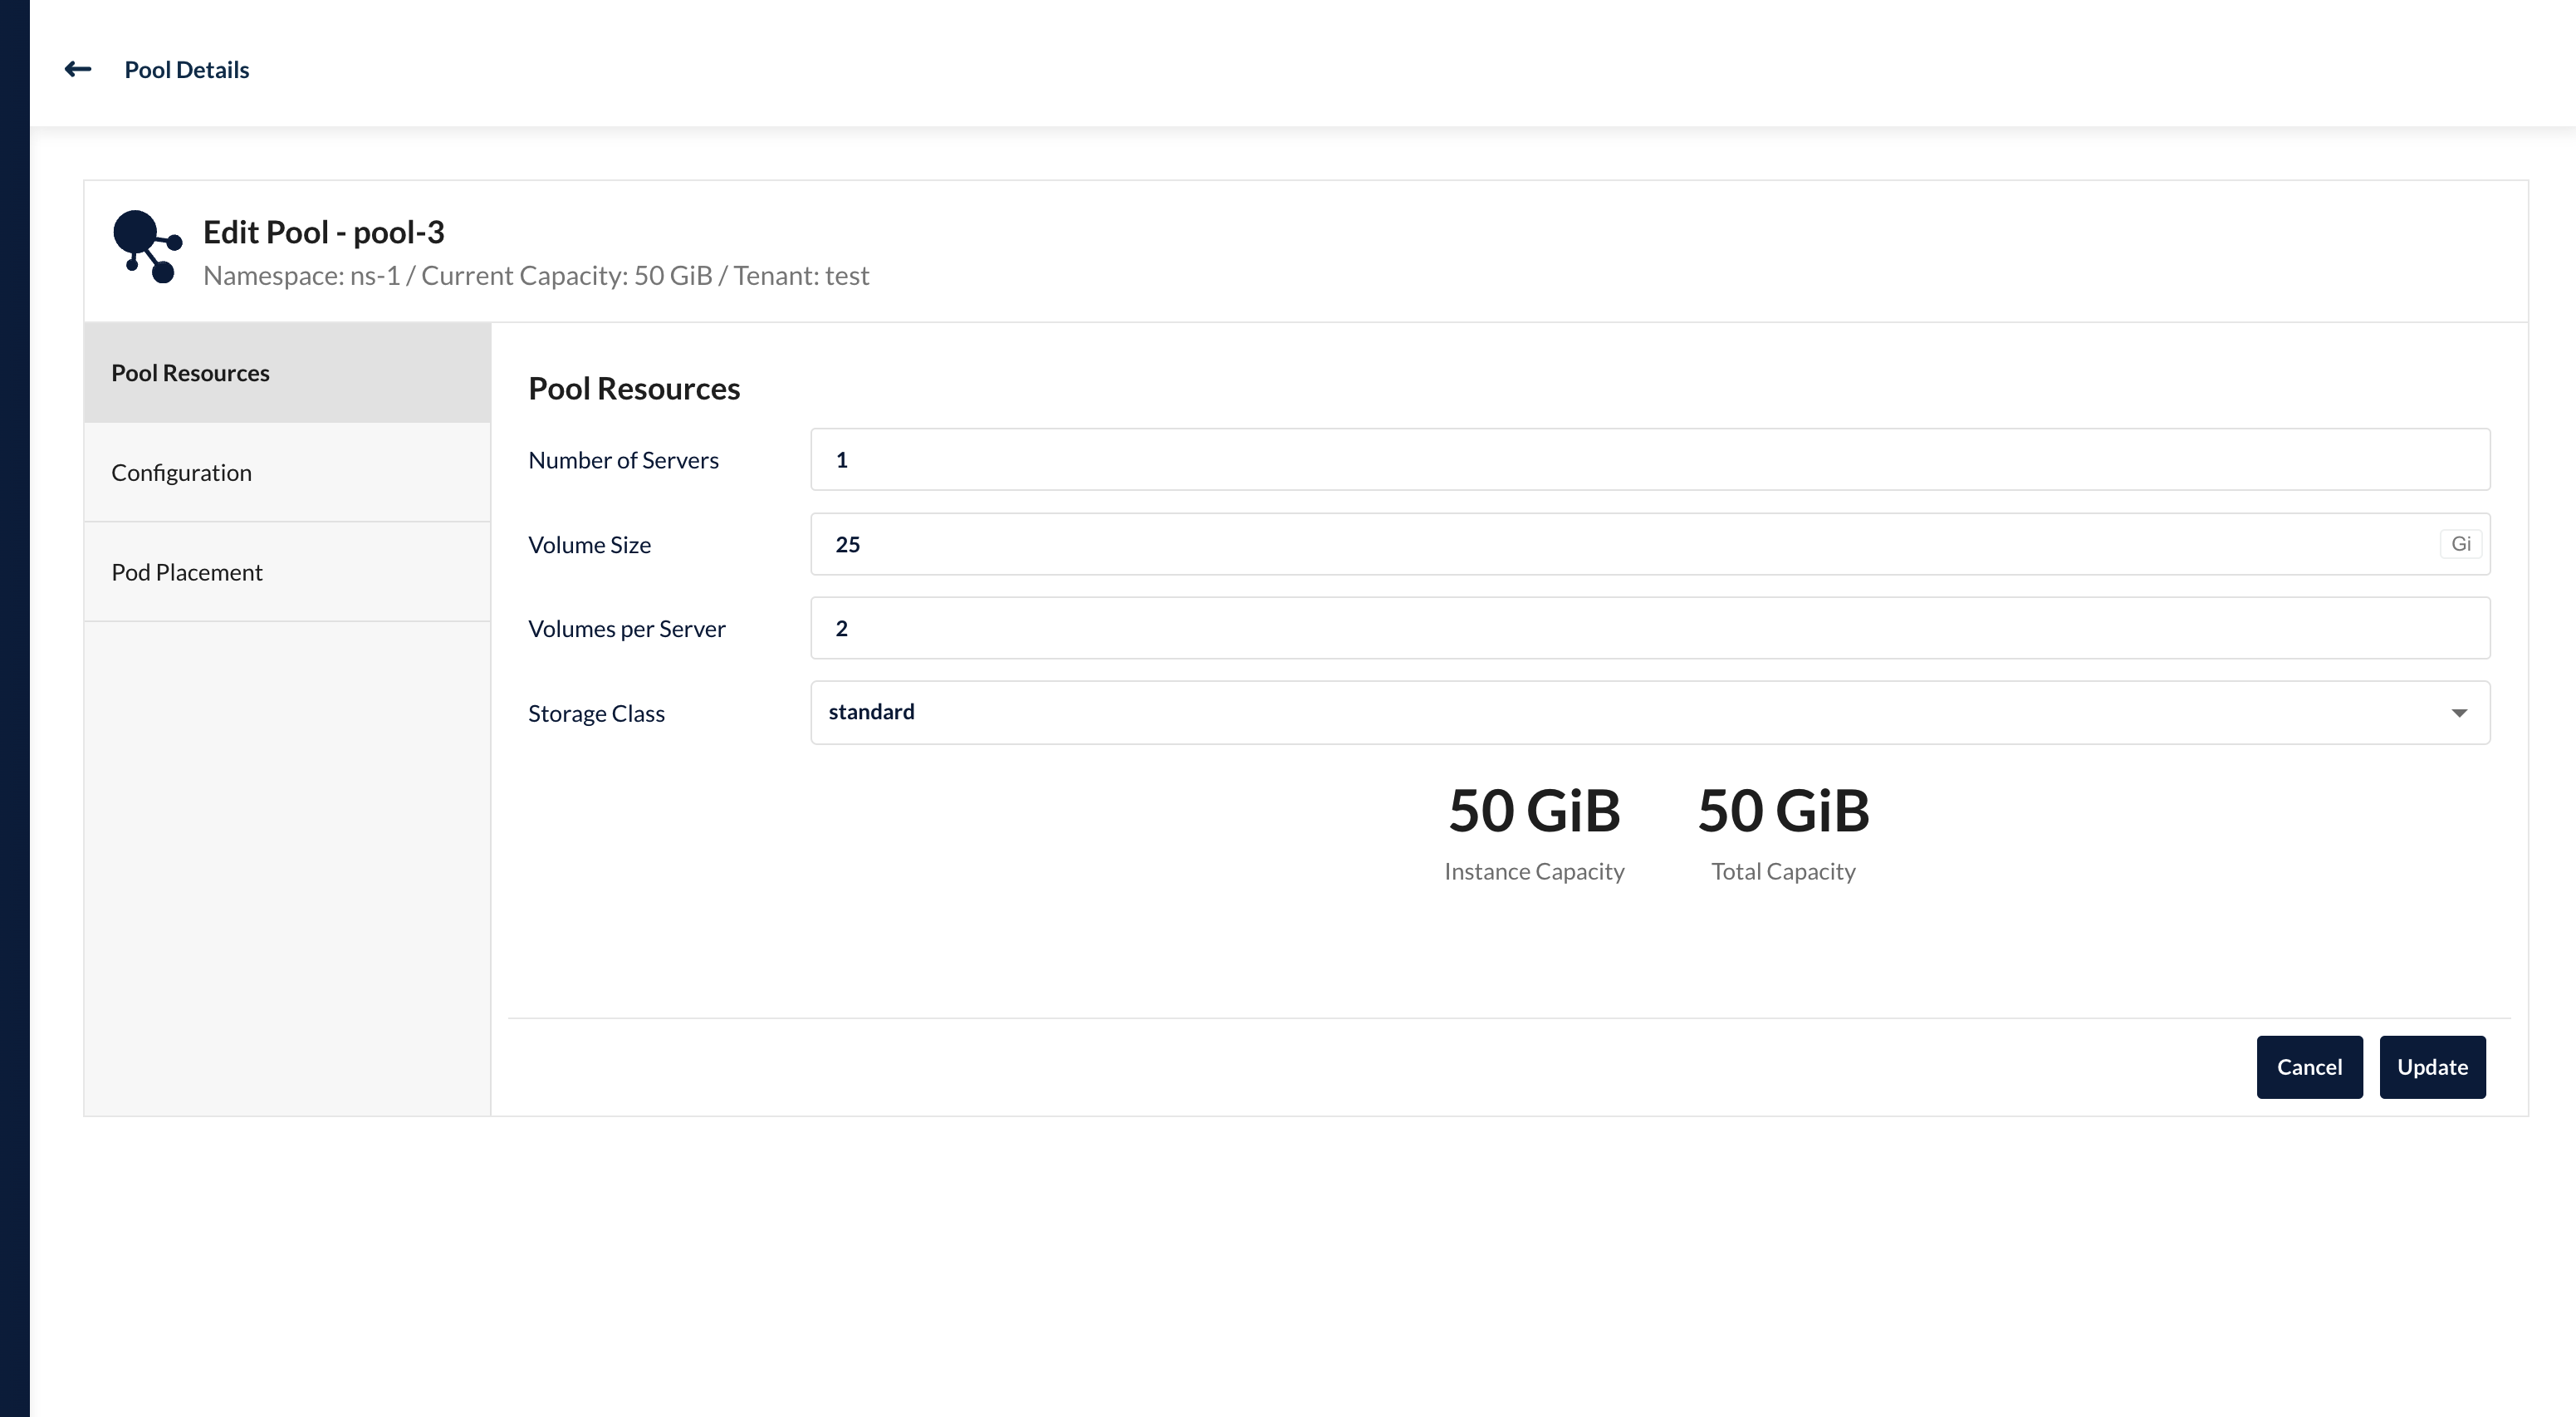Click the Gi unit badge

[2460, 544]
